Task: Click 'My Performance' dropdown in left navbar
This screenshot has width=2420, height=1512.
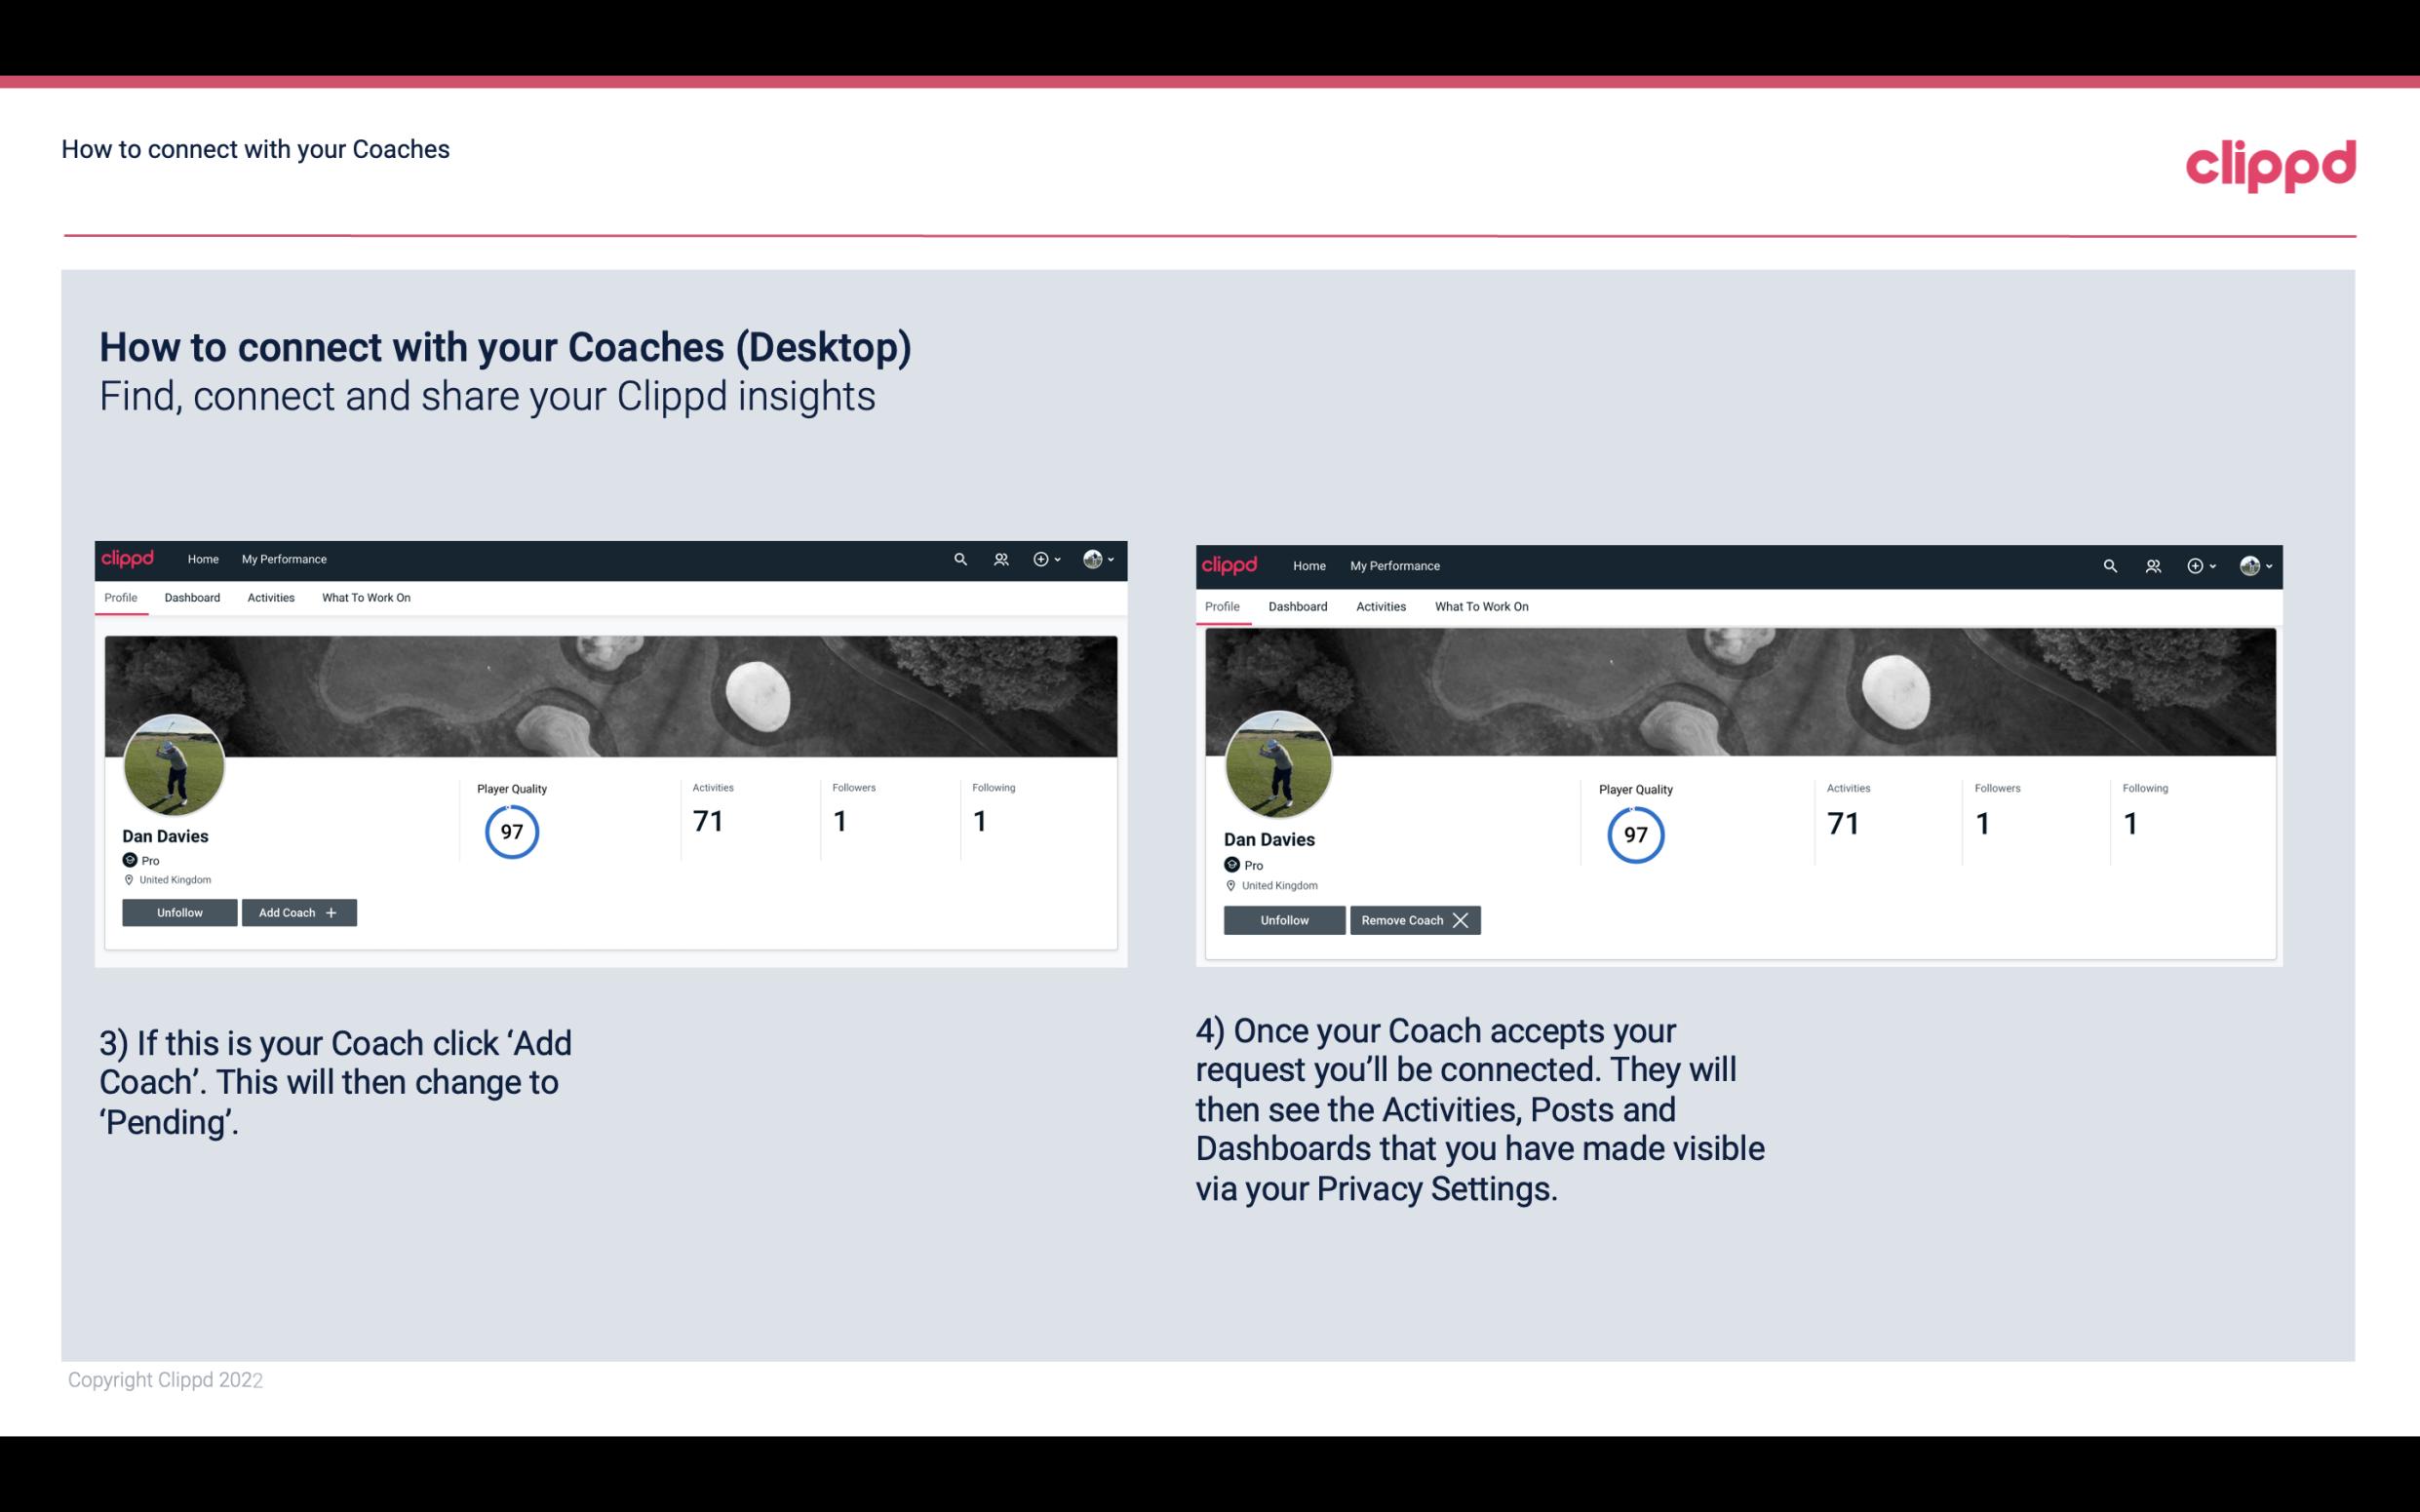Action: 282,558
